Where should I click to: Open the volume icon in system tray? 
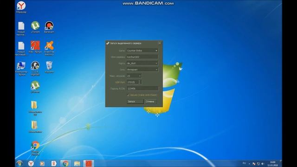point(263,164)
